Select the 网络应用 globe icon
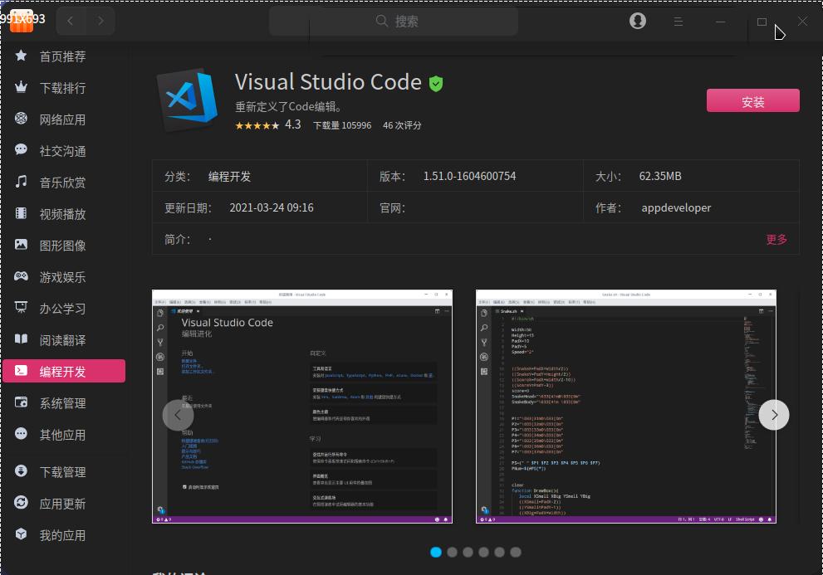 (22, 119)
